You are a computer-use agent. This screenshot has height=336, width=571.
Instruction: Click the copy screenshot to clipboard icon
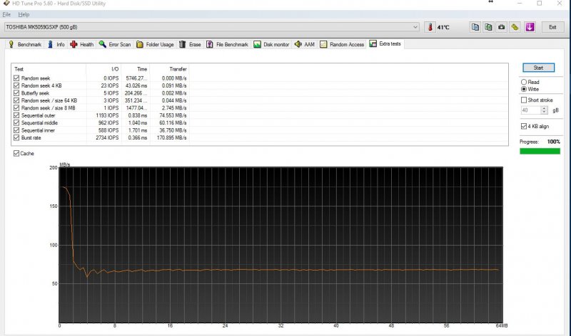tap(488, 27)
